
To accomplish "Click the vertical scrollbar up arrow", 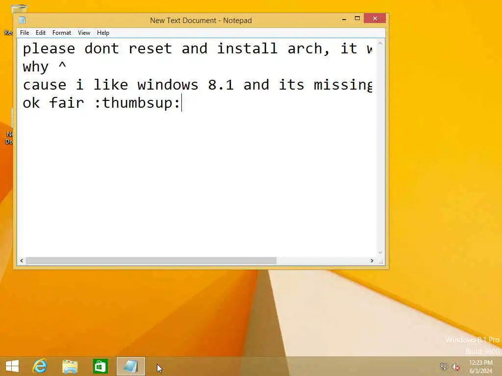I will click(x=380, y=43).
